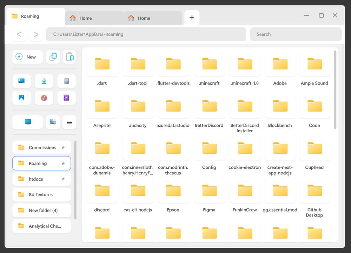Viewport: 351px width, 253px height.
Task: Open the Desktop quick-access shortcut
Action: click(x=21, y=81)
